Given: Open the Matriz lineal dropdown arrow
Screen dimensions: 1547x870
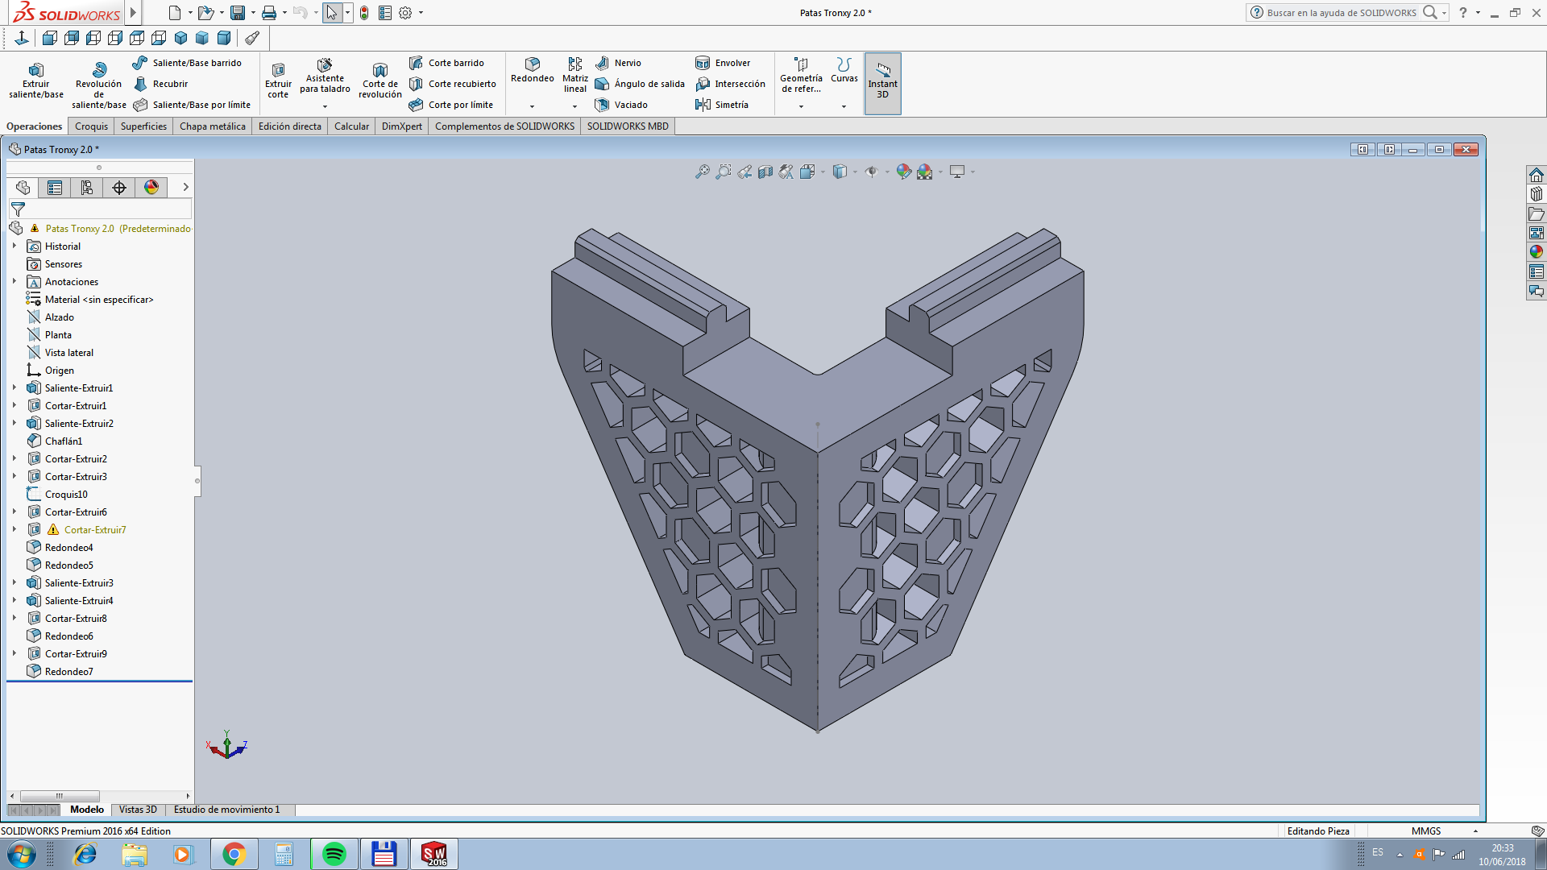Looking at the screenshot, I should 574,106.
